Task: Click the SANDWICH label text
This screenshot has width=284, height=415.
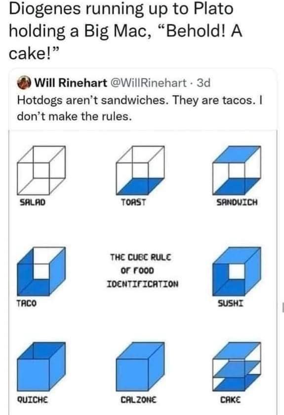Action: [x=237, y=203]
